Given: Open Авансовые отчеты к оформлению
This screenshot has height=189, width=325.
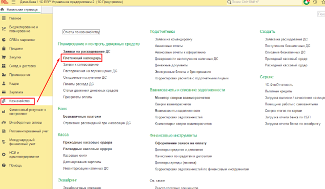Looking at the screenshot, I should (180, 52).
